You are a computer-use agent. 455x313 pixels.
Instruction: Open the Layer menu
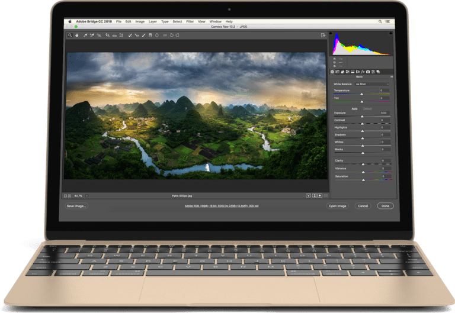[x=153, y=21]
